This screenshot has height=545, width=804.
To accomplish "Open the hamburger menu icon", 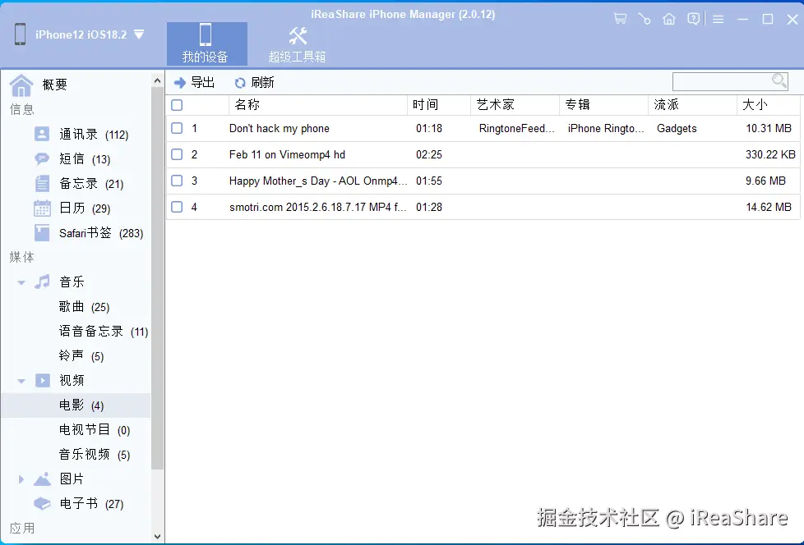I will [719, 20].
